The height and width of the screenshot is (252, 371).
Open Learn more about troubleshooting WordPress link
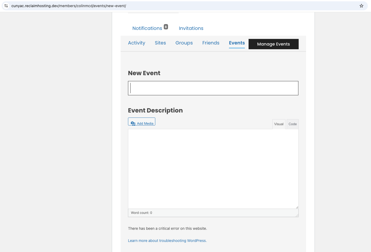(167, 241)
